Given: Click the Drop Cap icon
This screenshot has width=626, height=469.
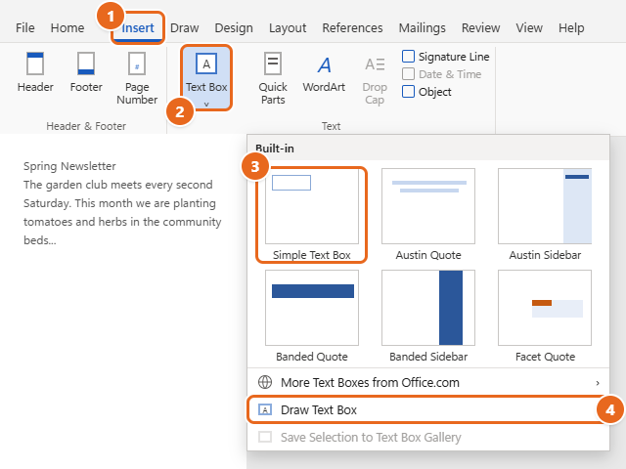Looking at the screenshot, I should [x=375, y=64].
